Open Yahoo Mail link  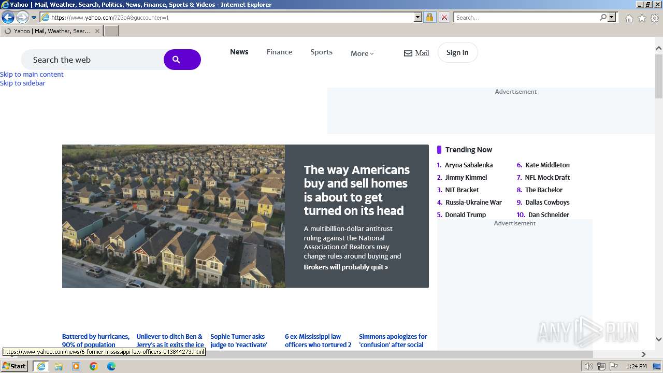click(416, 53)
